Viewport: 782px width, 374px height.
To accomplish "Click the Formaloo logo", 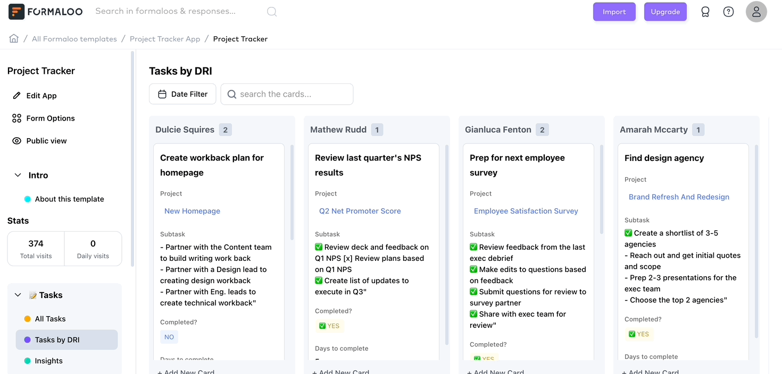I will 45,11.
